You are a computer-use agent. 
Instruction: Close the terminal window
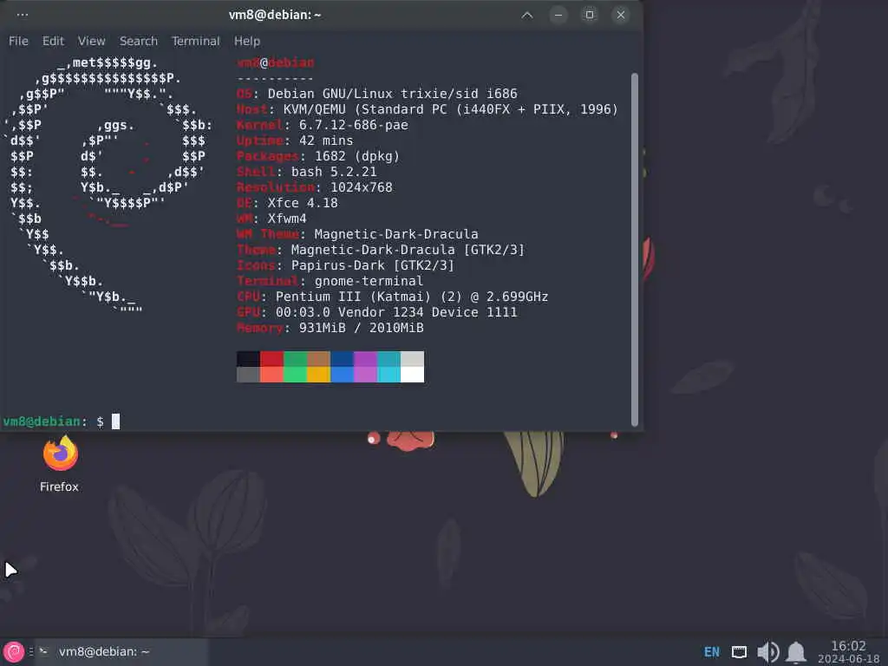[620, 15]
